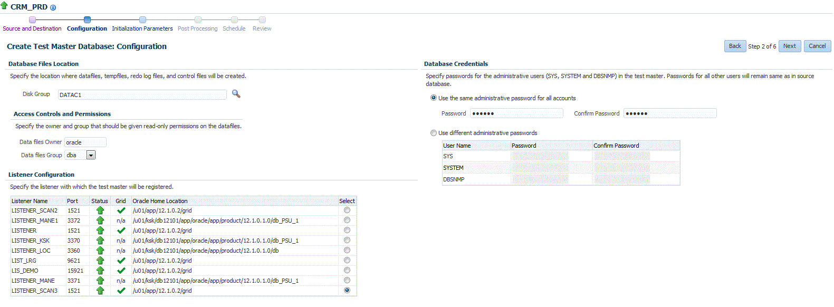Click the Next button
This screenshot has width=834, height=307.
tap(790, 46)
